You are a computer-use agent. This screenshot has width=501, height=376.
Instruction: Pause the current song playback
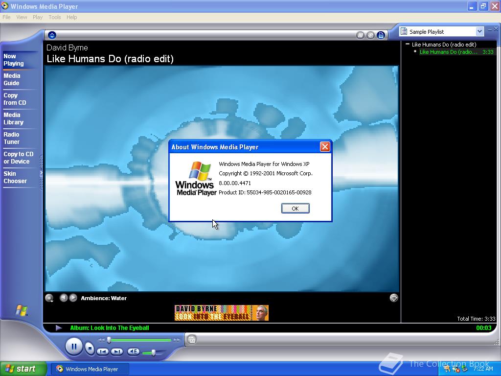tap(74, 347)
